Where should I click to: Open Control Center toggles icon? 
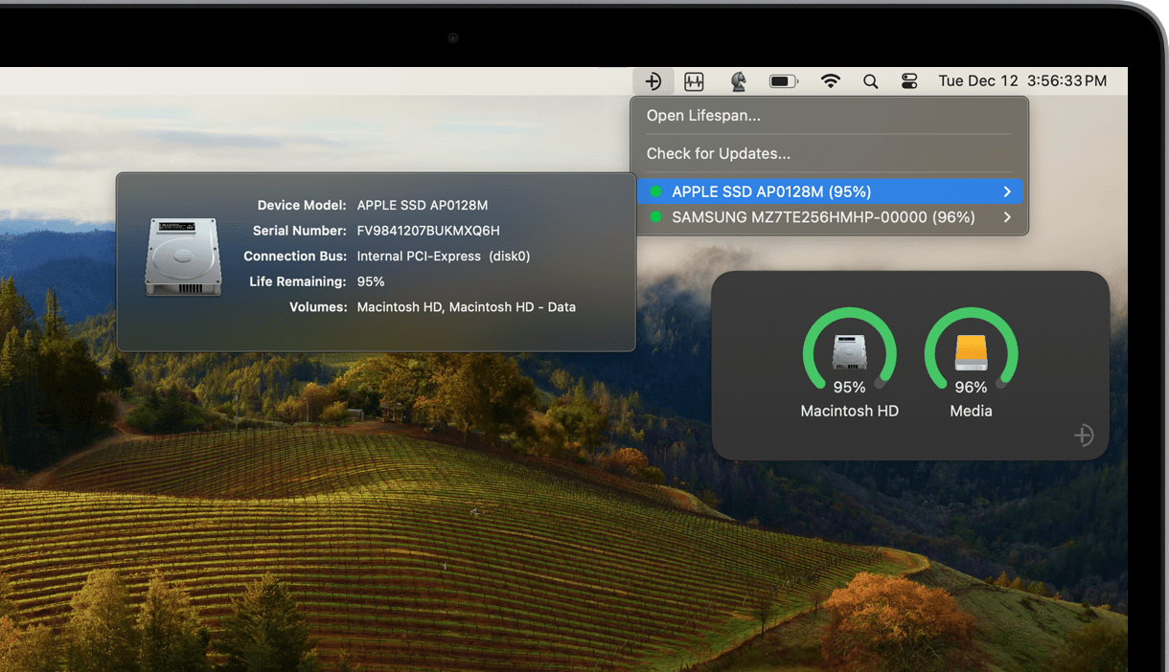(909, 81)
